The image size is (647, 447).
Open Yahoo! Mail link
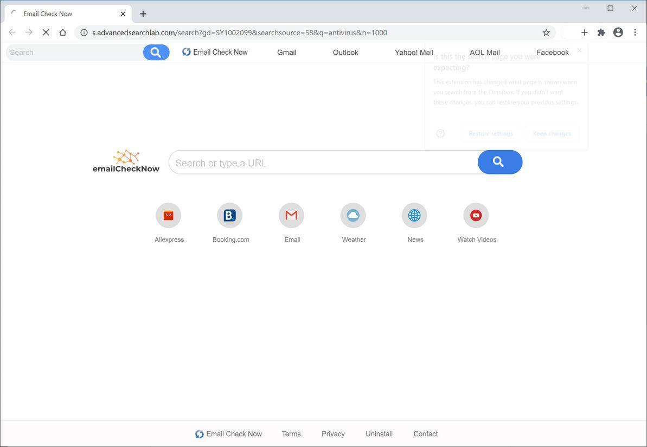point(414,53)
